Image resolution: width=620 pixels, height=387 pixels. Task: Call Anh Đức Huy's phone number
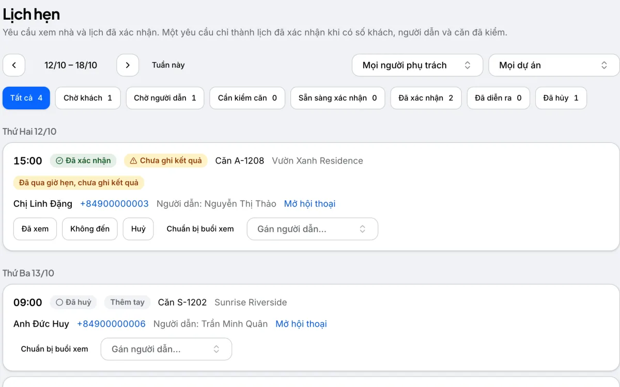point(111,324)
